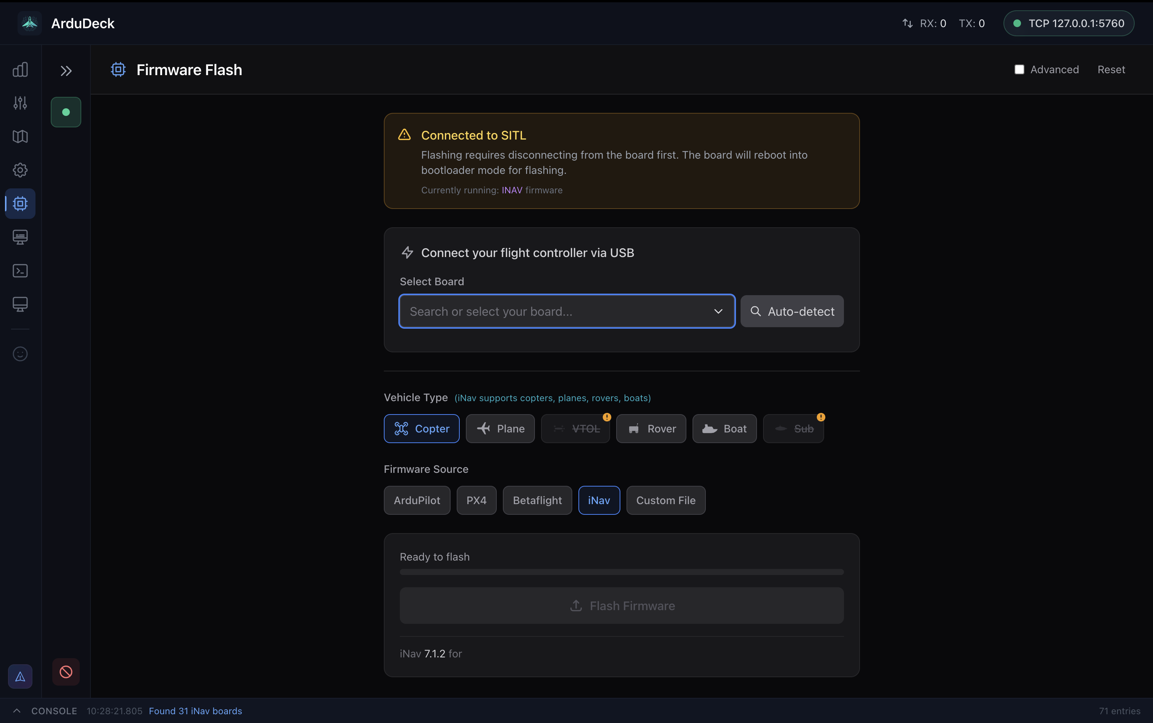Select the Plane vehicle type
1153x723 pixels.
tap(500, 429)
